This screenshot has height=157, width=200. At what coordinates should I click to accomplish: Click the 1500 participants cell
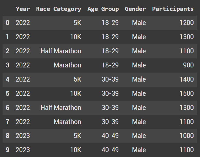(x=187, y=93)
